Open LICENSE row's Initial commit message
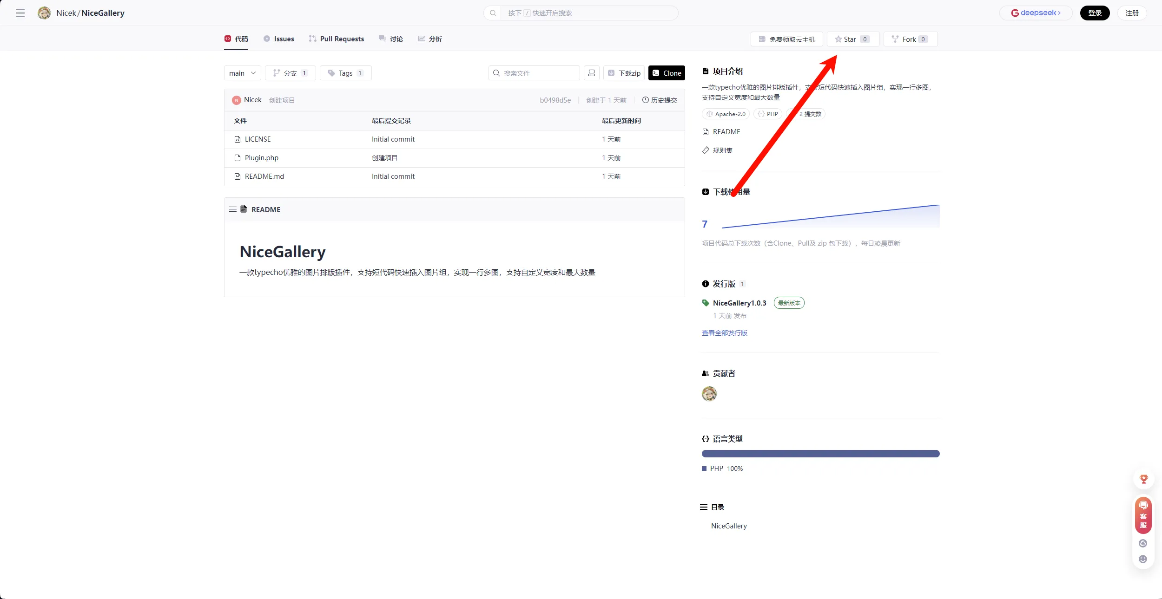The width and height of the screenshot is (1162, 599). (393, 139)
